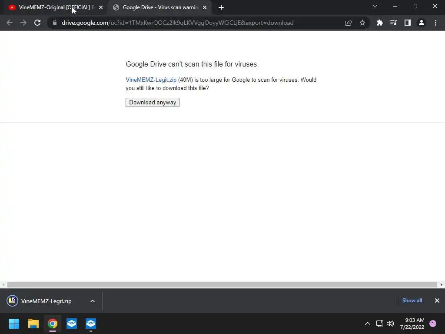445x334 pixels.
Task: Open a new browser tab
Action: tap(221, 7)
